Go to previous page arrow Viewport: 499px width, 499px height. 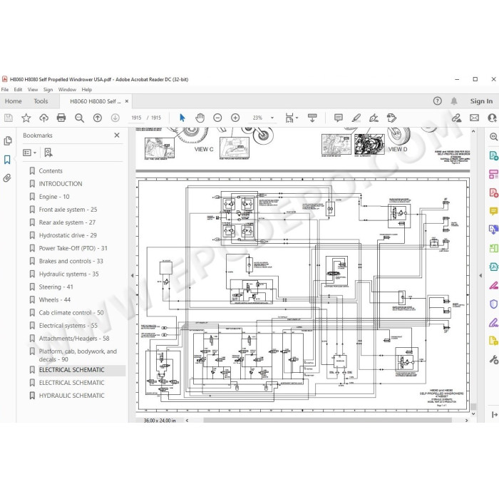[x=98, y=118]
